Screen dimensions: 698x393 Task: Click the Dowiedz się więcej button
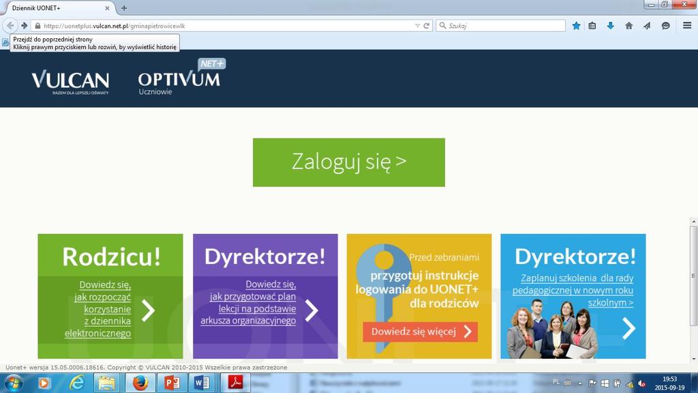pyautogui.click(x=420, y=332)
